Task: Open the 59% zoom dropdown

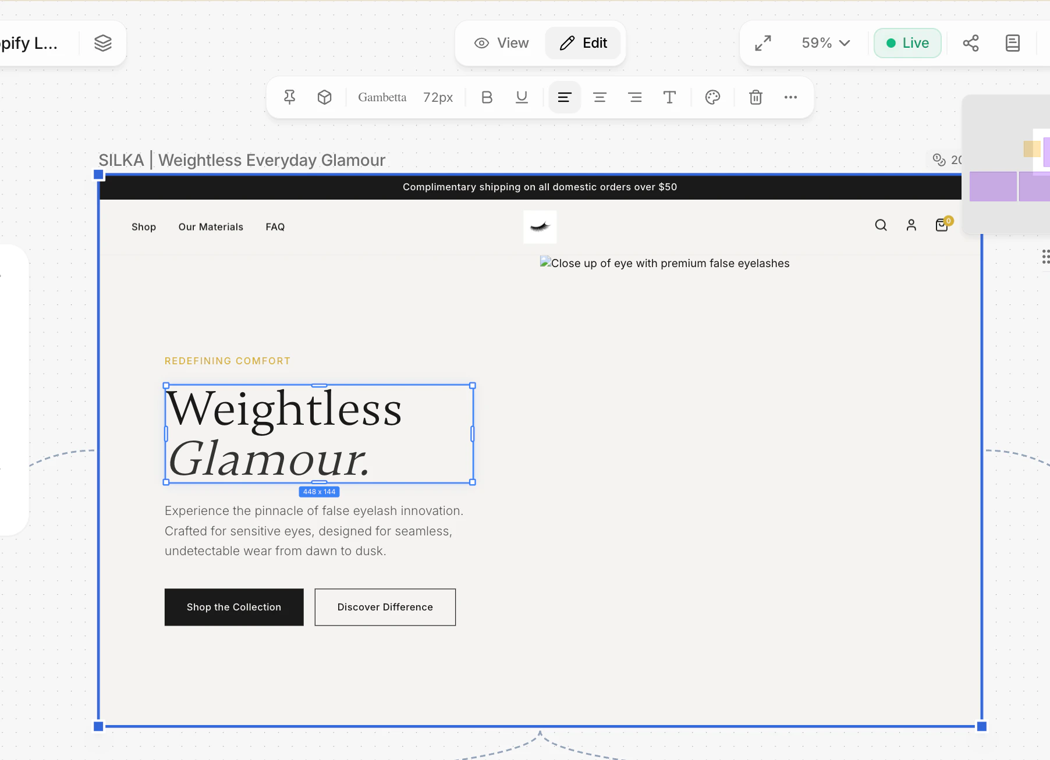Action: pos(825,43)
